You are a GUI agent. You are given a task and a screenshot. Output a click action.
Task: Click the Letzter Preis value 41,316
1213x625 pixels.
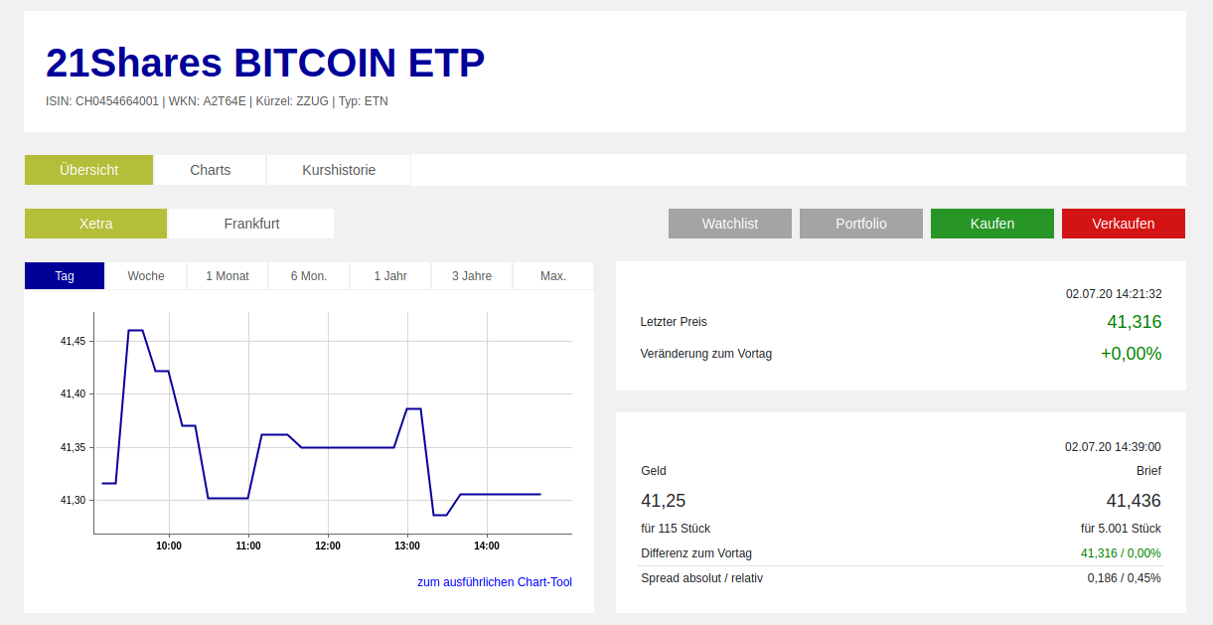(x=1134, y=322)
